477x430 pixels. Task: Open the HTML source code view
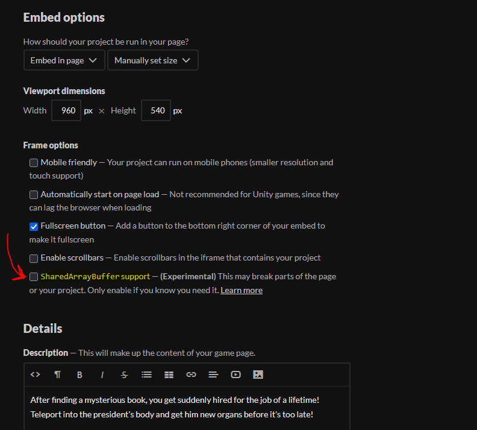tap(36, 375)
